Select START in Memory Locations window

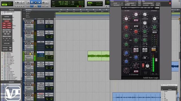point(165,91)
